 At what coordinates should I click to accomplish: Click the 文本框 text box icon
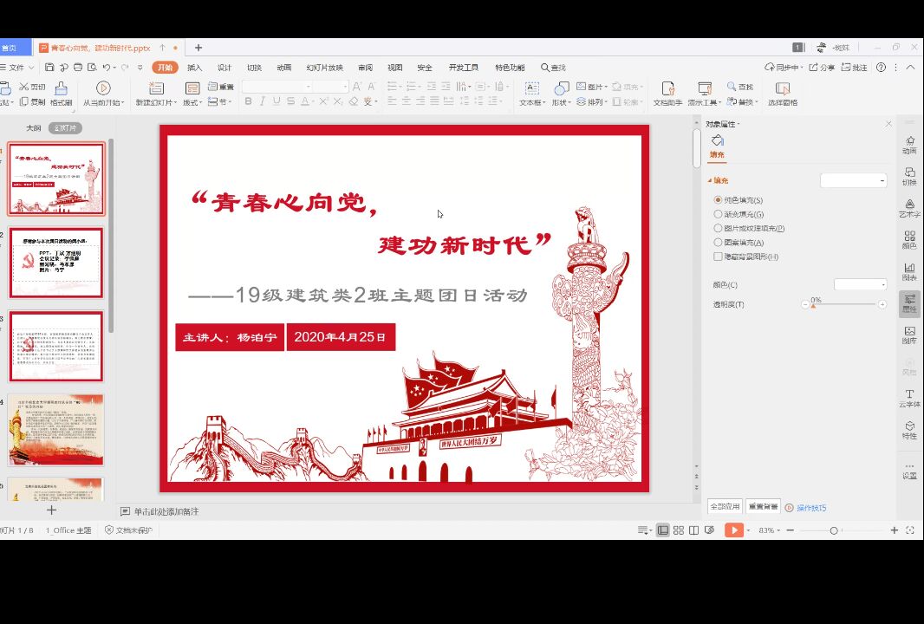(x=531, y=88)
